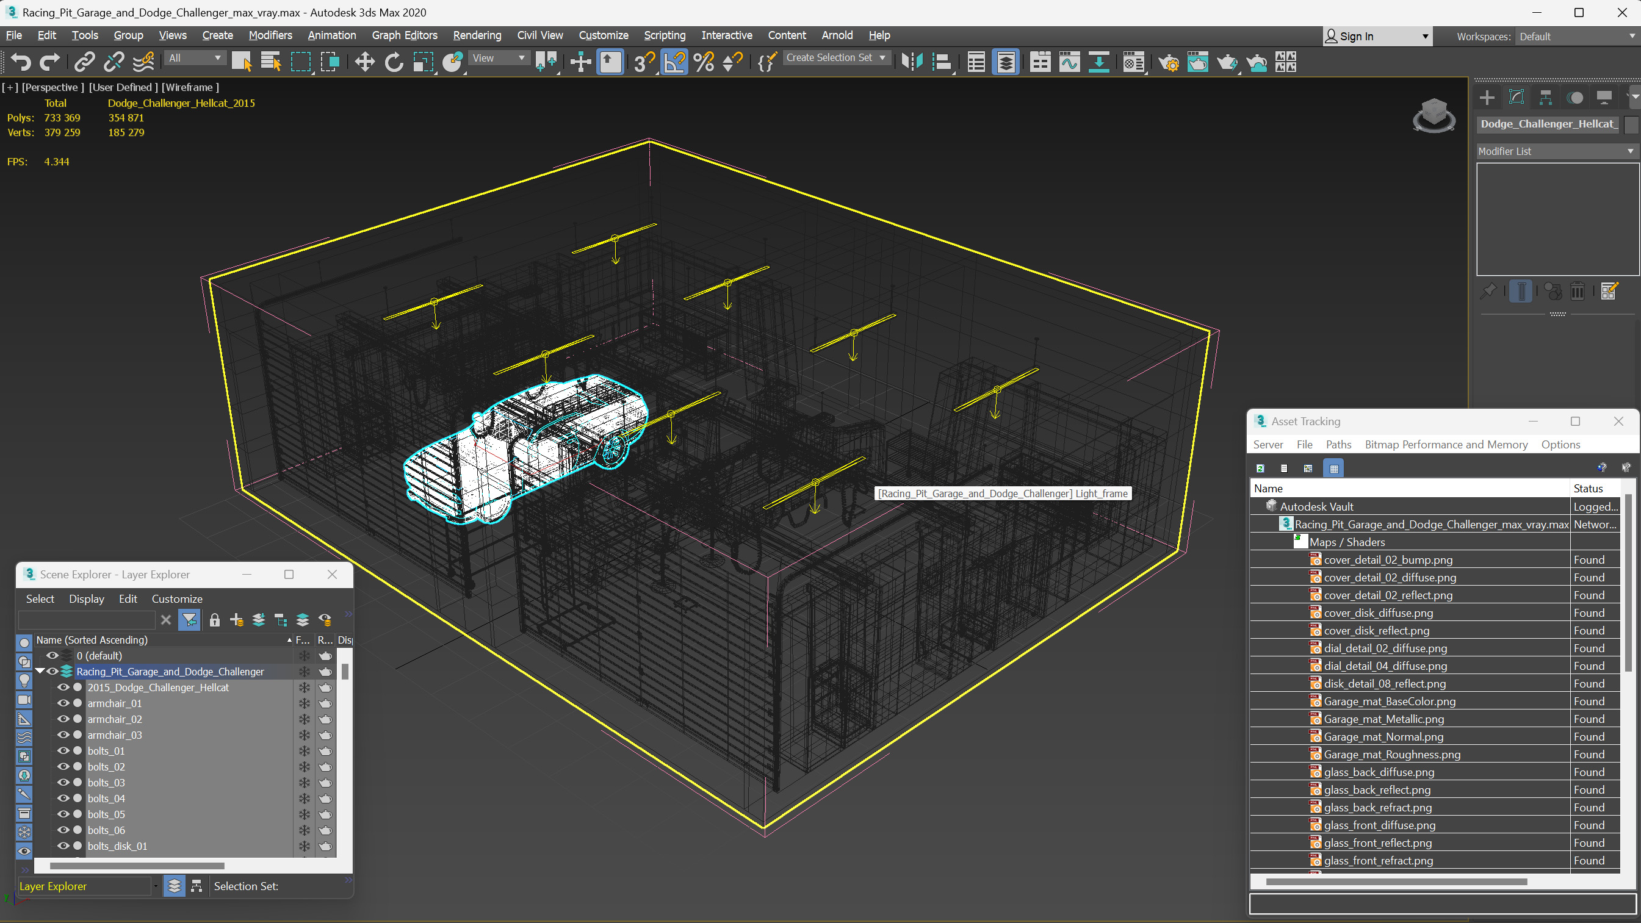Open the Rendered Frame Window icon

1197,62
